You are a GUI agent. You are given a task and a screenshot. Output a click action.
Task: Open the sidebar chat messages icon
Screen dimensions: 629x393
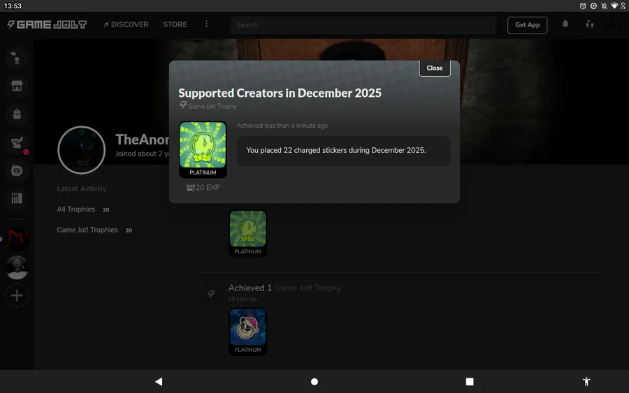[17, 170]
